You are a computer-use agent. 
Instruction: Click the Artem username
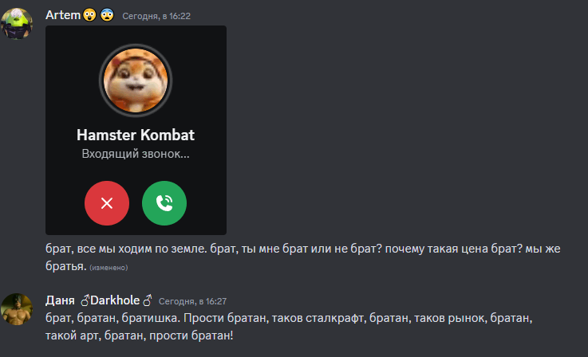coord(63,15)
